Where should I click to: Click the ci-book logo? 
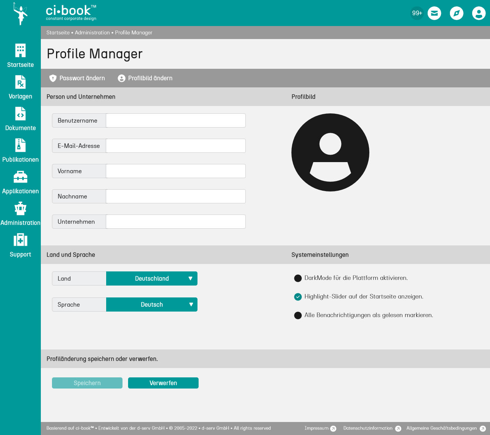tap(71, 13)
